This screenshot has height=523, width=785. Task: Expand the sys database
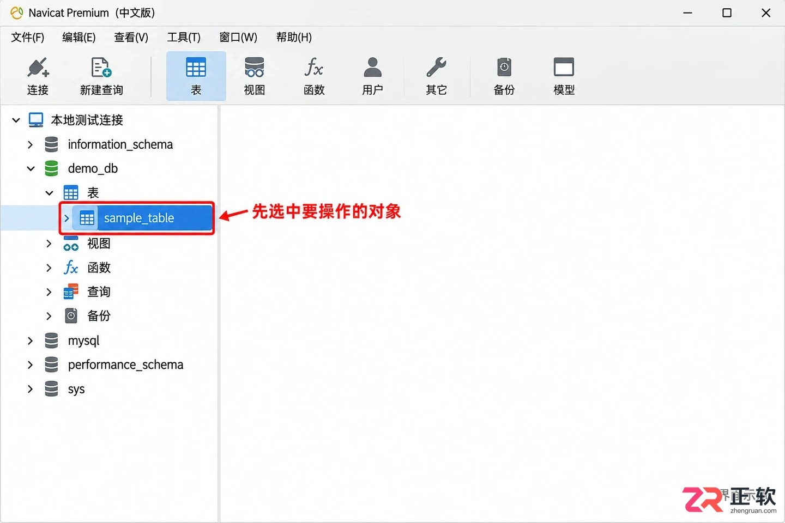(x=30, y=389)
